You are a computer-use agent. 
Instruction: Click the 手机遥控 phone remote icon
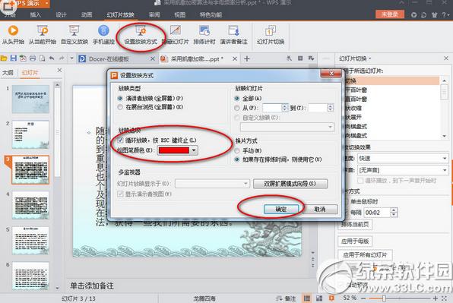[103, 30]
